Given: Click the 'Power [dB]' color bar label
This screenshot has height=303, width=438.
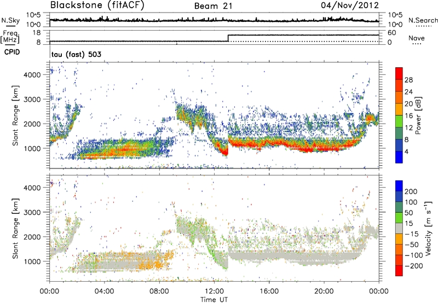Looking at the screenshot, I should (418, 115).
